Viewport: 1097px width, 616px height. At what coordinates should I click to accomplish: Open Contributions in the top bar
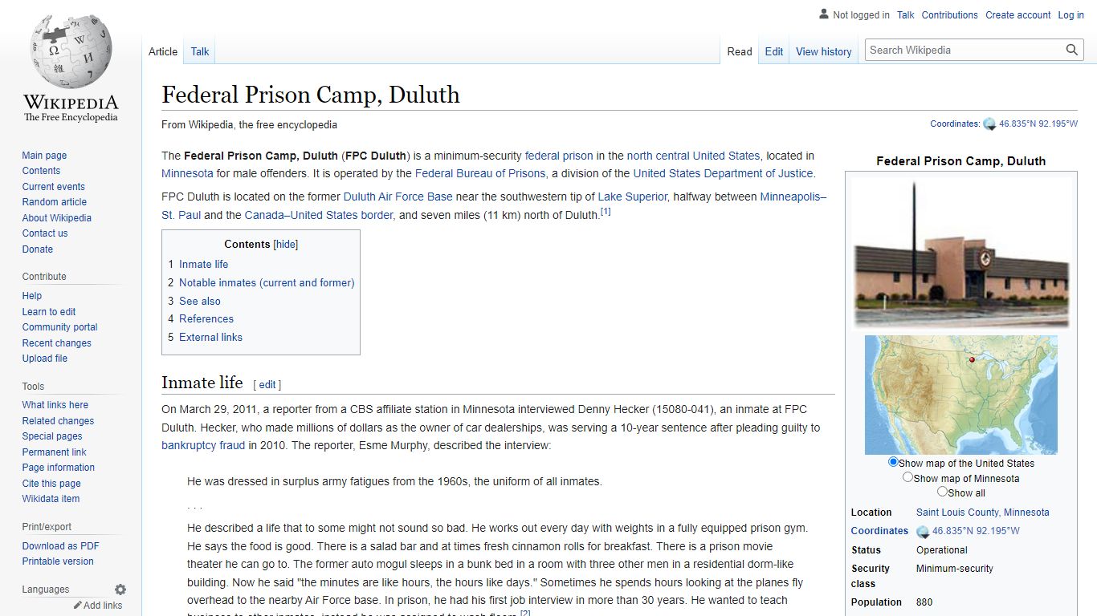click(949, 15)
